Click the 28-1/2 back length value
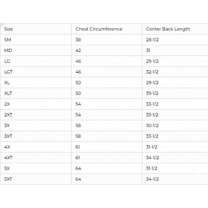 coord(152,40)
